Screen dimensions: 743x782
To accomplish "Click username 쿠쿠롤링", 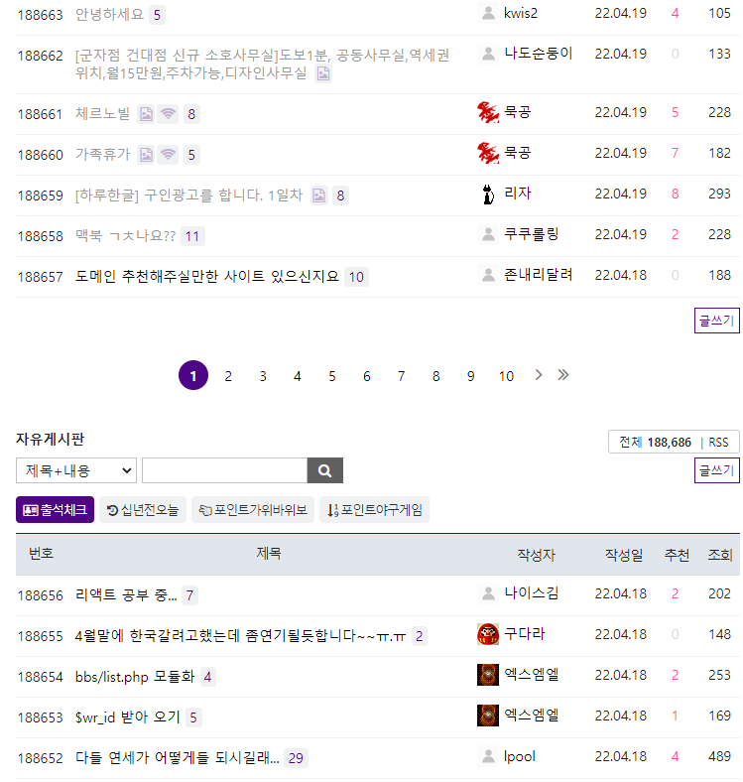I will pos(531,234).
